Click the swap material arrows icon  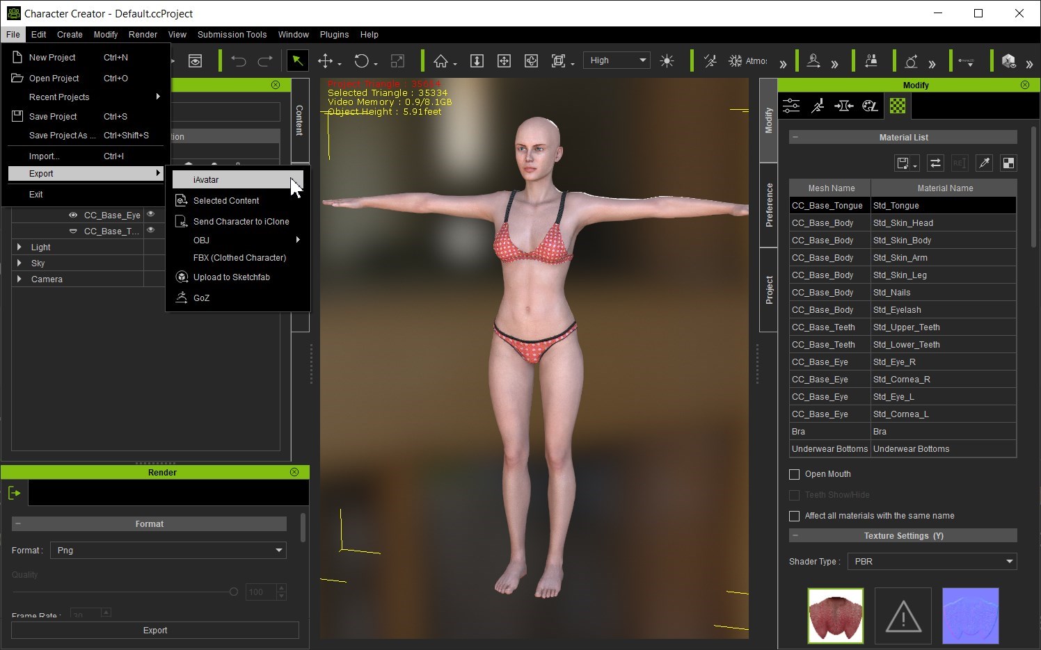935,163
